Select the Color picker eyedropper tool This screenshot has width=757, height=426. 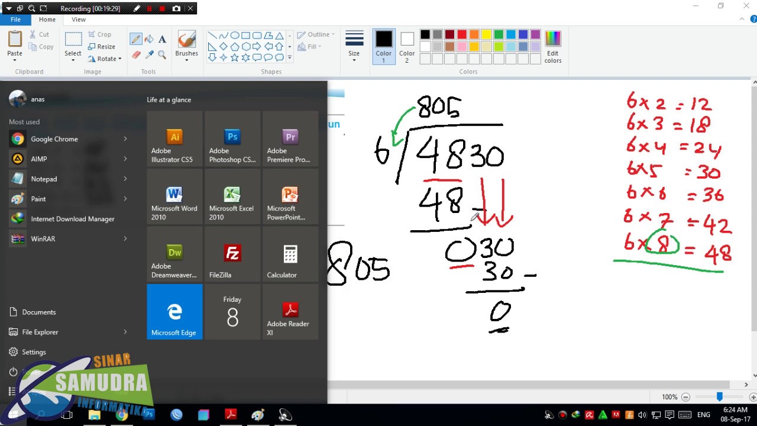(149, 54)
